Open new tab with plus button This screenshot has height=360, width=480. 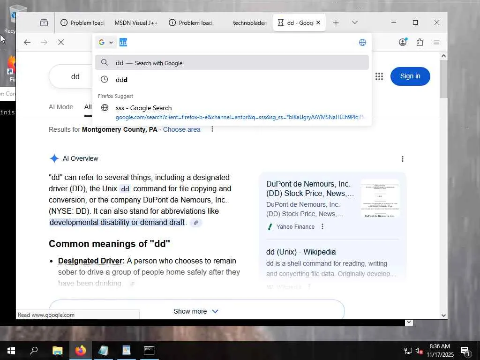[x=336, y=22]
